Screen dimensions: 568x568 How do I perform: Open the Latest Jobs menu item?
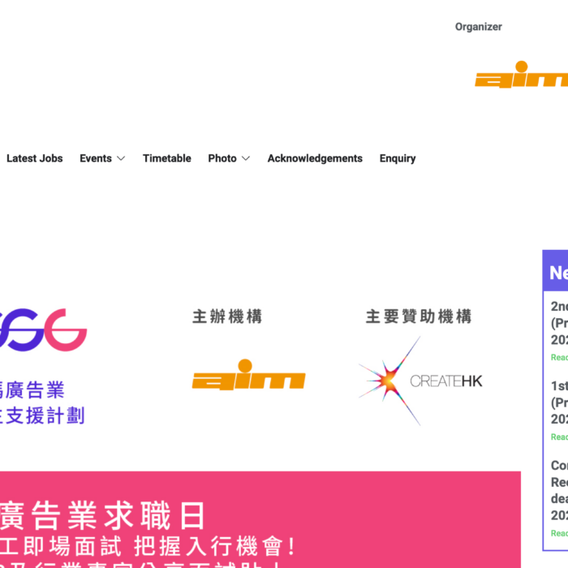(x=34, y=158)
